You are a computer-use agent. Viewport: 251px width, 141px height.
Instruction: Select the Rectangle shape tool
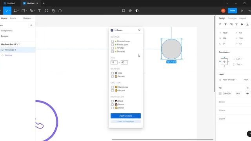[23, 11]
